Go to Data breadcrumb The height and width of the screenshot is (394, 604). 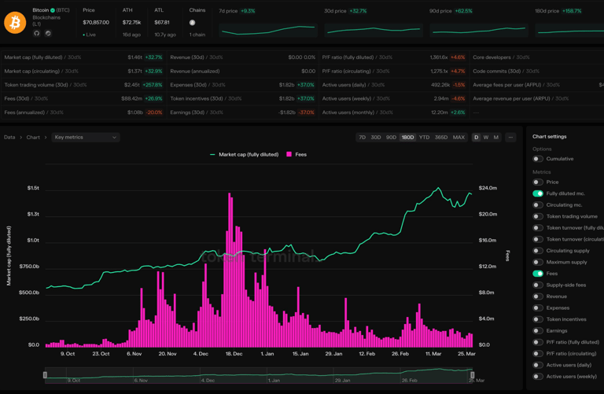9,137
